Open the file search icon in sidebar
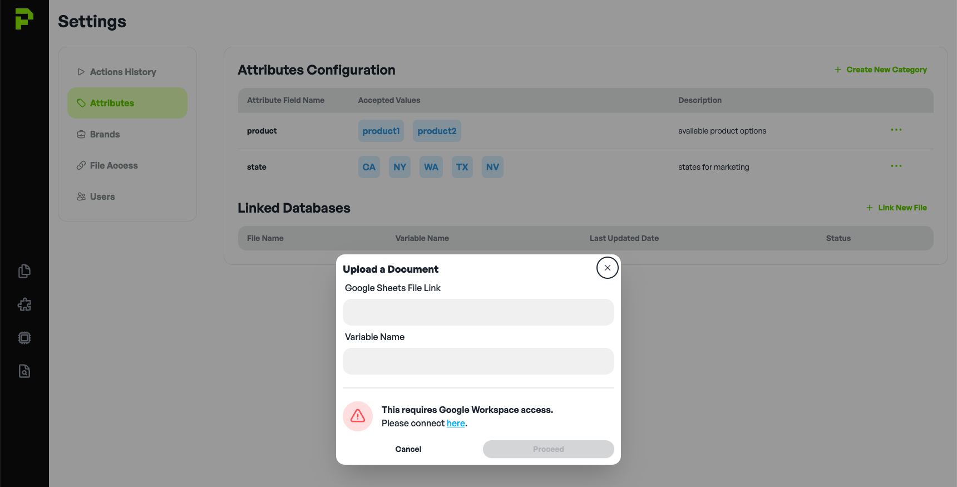Image resolution: width=957 pixels, height=487 pixels. (24, 371)
